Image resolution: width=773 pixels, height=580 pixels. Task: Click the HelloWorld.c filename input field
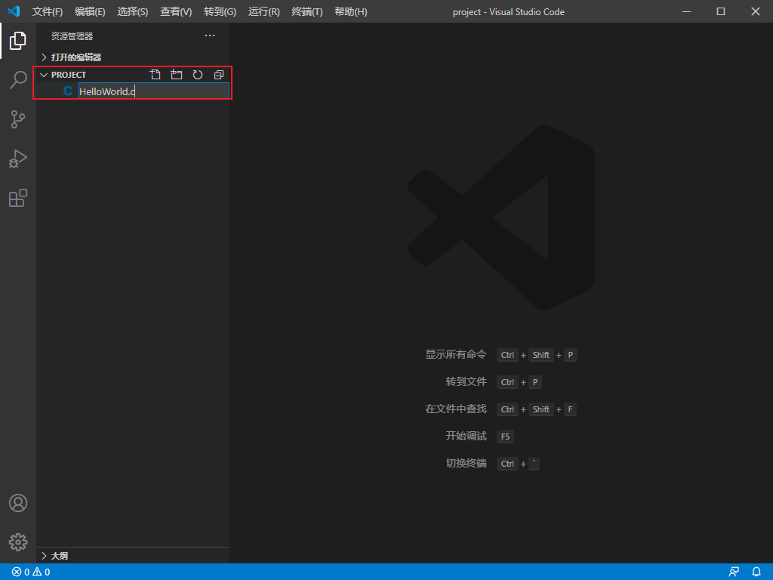(154, 91)
